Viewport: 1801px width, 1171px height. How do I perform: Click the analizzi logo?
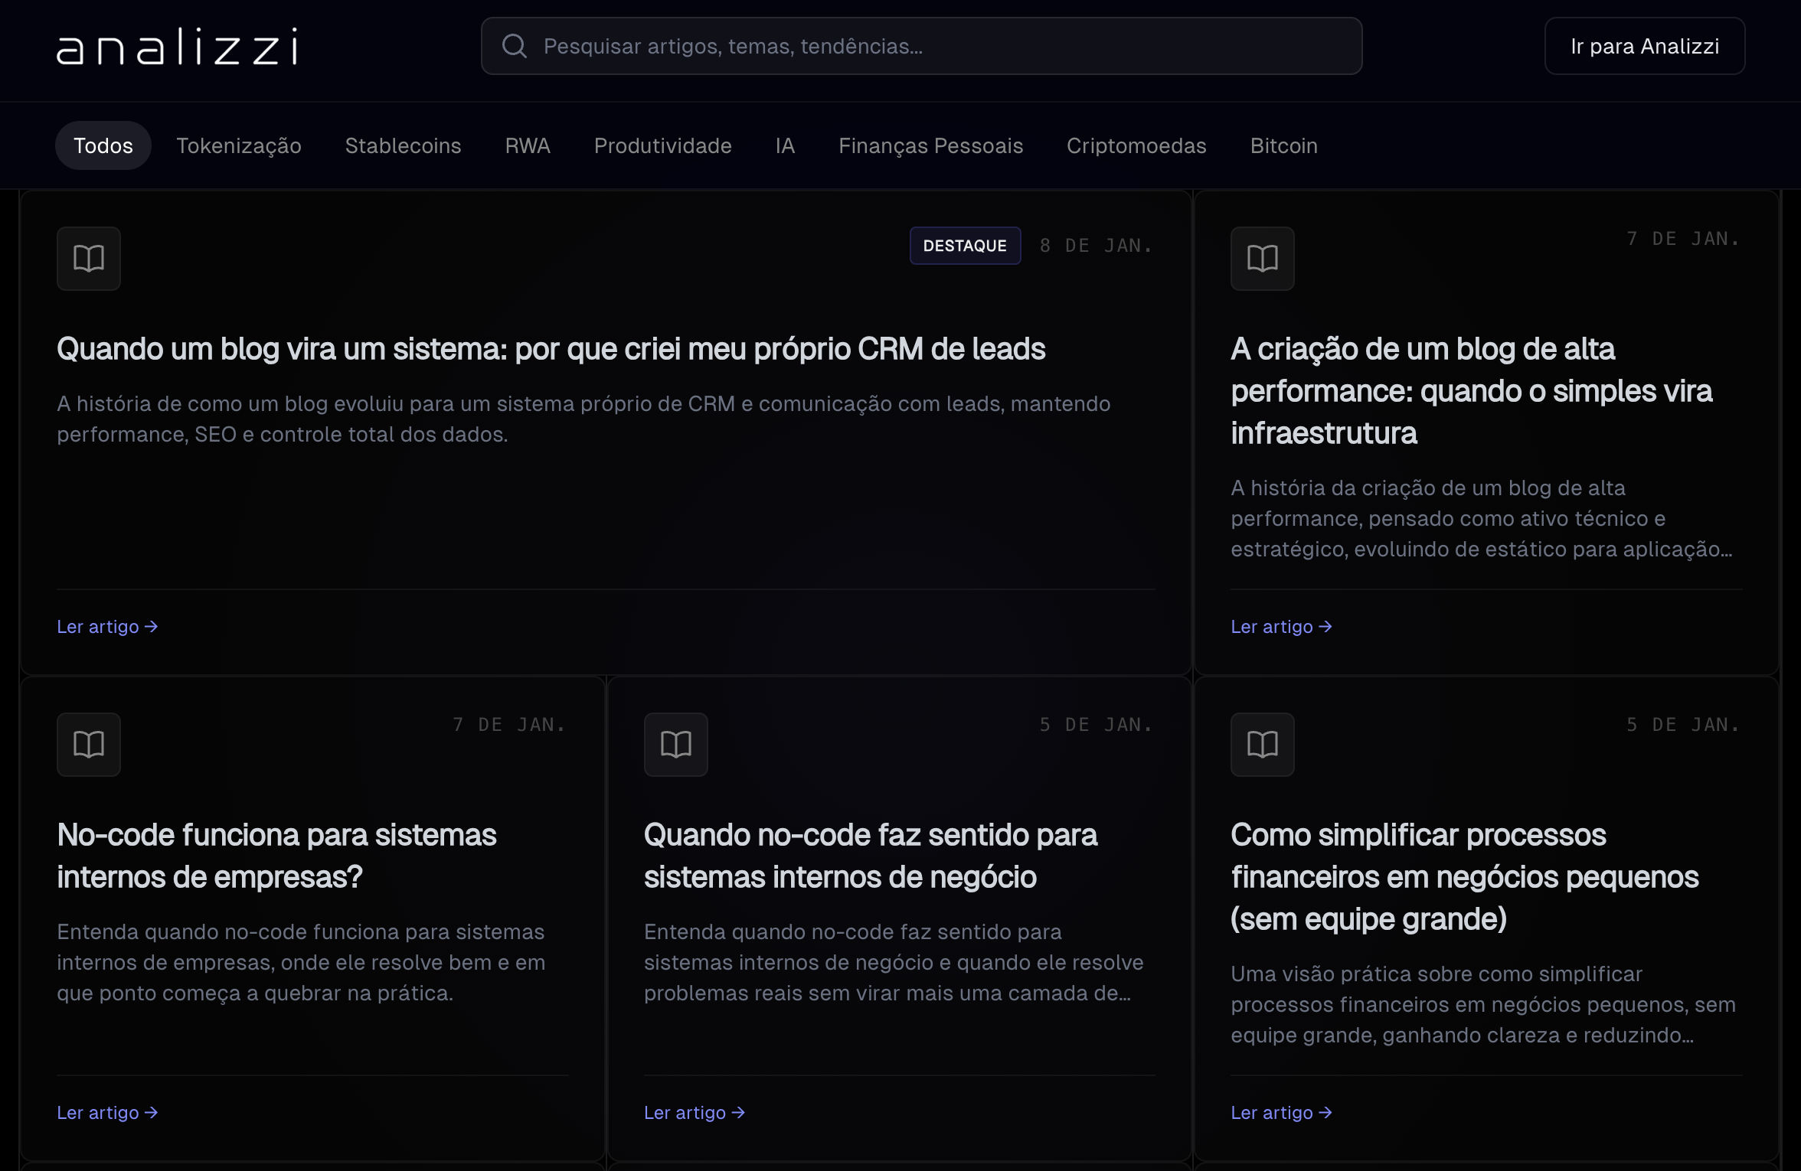pyautogui.click(x=177, y=47)
